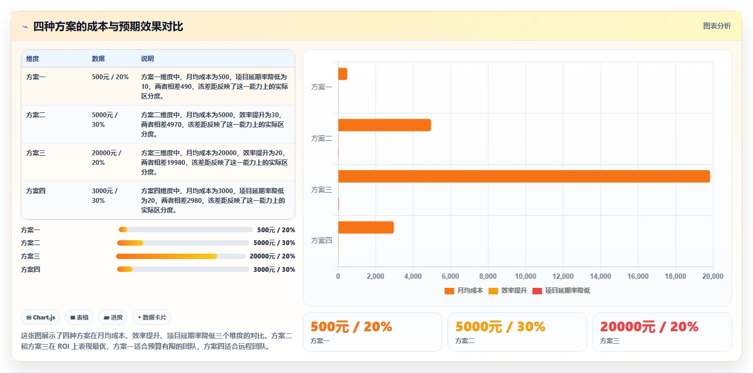Click table cell 500元 / 20%
The image size is (753, 373).
click(110, 77)
